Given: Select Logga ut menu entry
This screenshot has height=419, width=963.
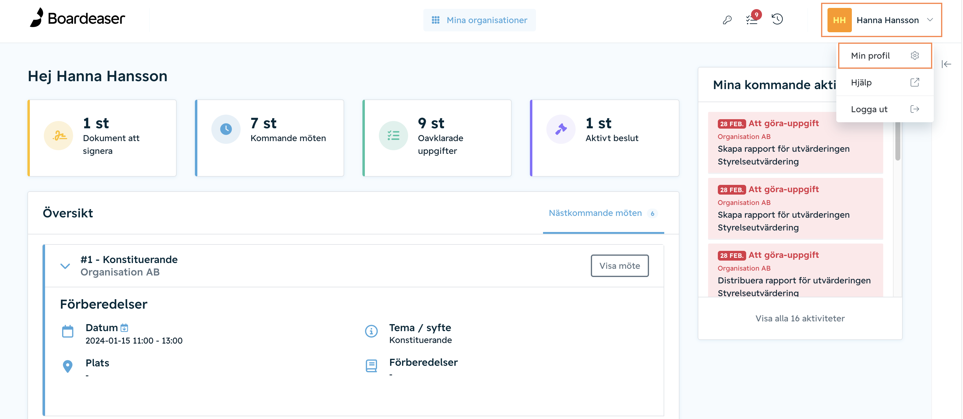Looking at the screenshot, I should [x=884, y=109].
